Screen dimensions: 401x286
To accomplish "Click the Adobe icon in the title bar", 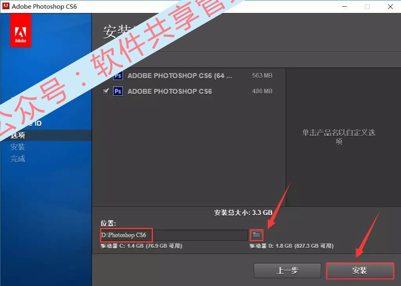I will coord(5,6).
